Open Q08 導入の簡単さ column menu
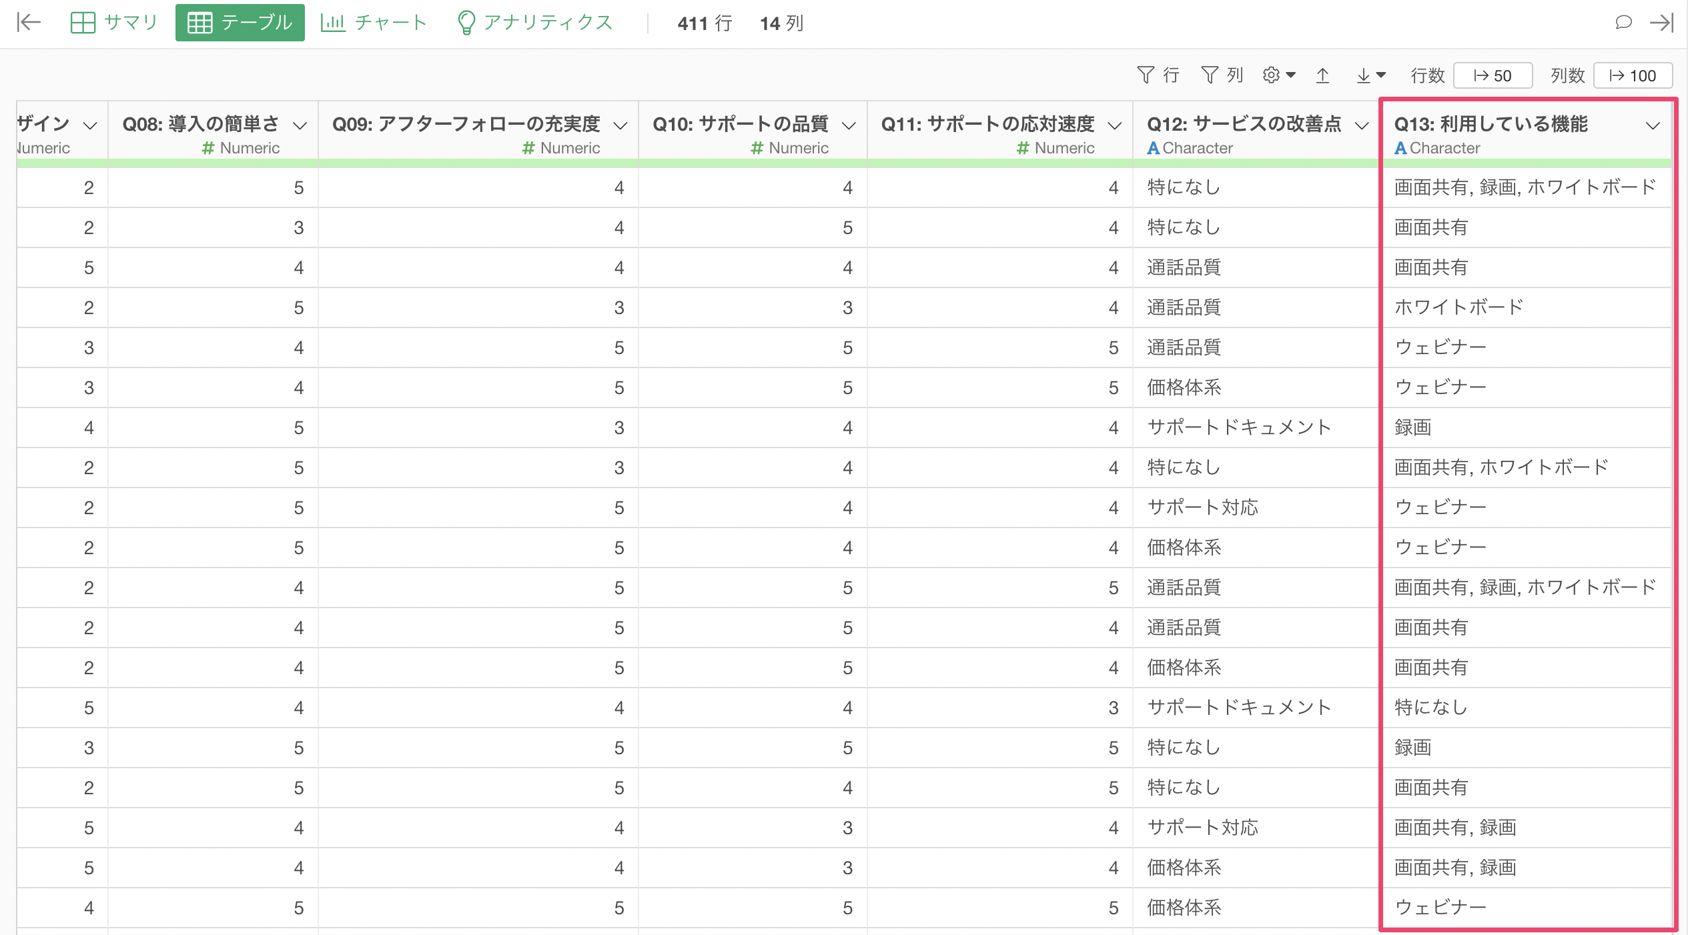This screenshot has width=1688, height=935. [x=300, y=125]
